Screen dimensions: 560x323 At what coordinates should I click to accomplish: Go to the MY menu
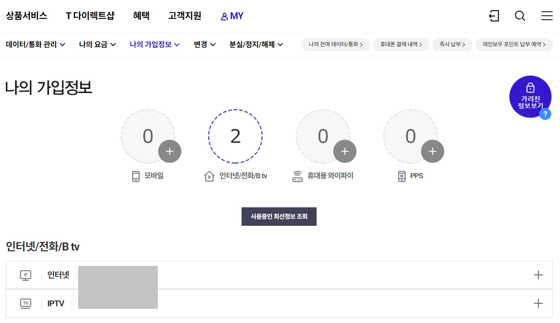tap(232, 16)
